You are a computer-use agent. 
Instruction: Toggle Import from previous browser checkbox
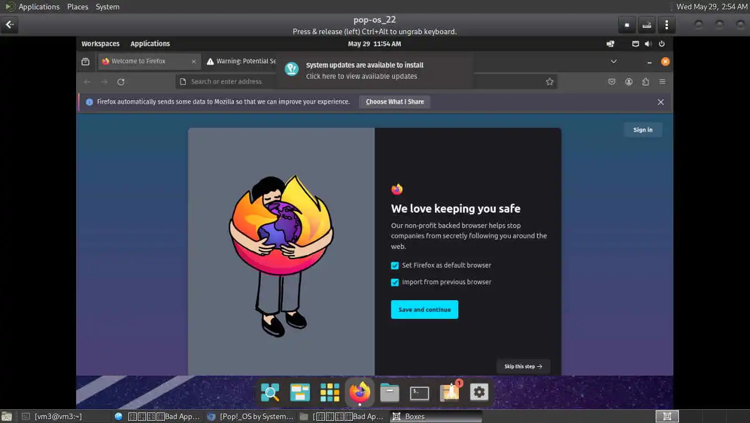[x=395, y=283]
